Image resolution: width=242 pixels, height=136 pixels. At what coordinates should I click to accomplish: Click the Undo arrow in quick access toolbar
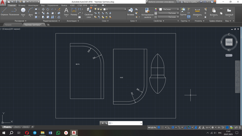(28, 2)
